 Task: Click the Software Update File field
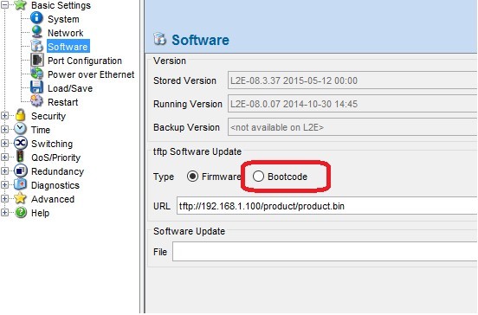coord(325,252)
